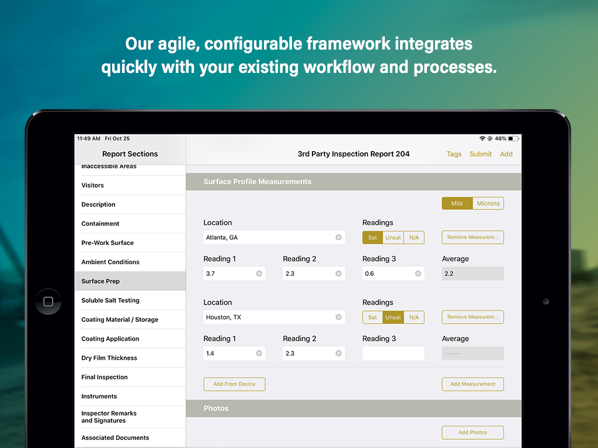The width and height of the screenshot is (598, 448).
Task: Clear the Houston, TX location field
Action: 338,317
